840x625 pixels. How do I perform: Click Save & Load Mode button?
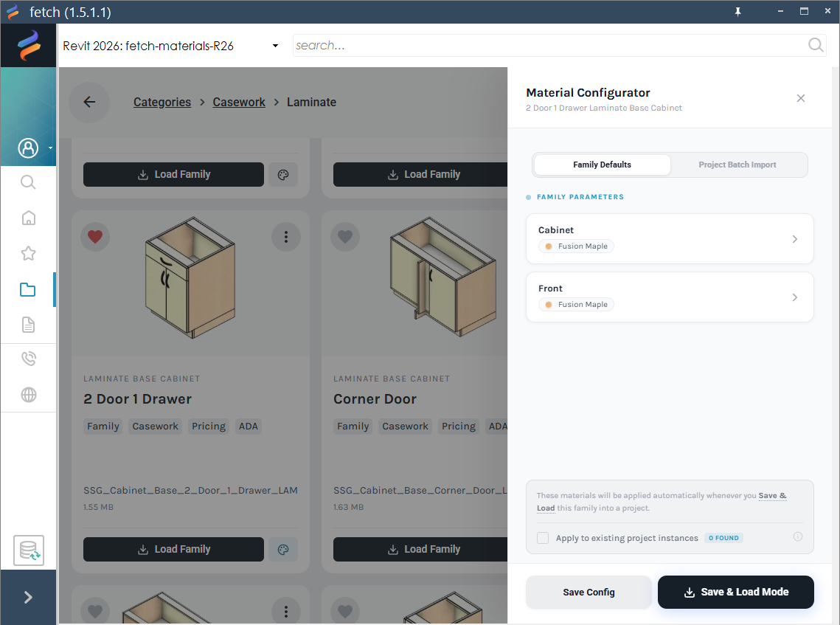coord(735,593)
